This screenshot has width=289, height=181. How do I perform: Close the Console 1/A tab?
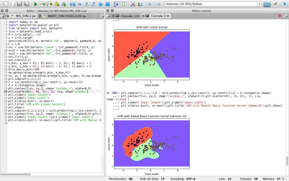113,16
